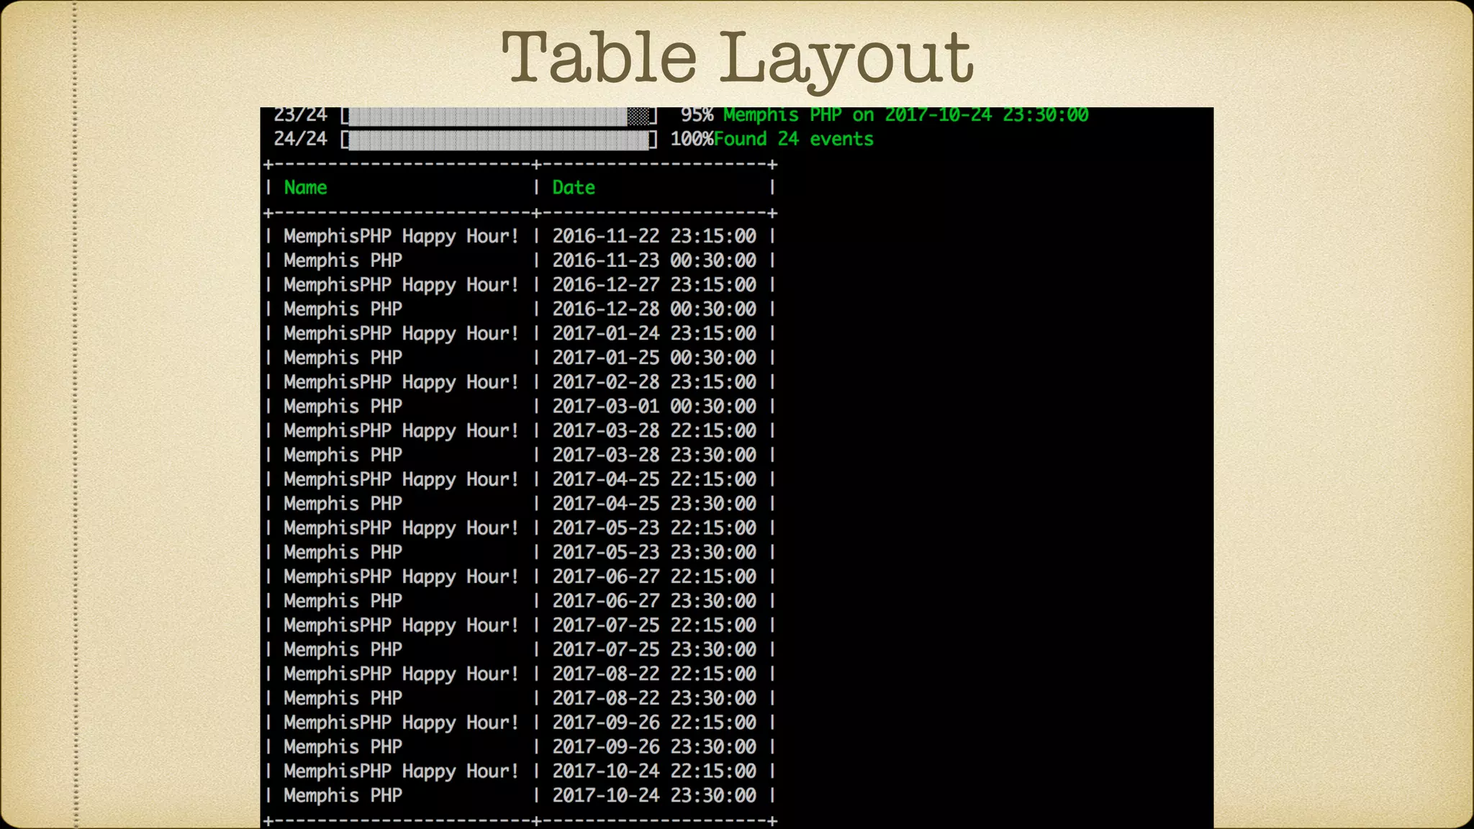This screenshot has width=1474, height=829.
Task: Click 'MemphisPHP Happy Hour!' in the 2017-02-28 row
Action: click(x=401, y=383)
